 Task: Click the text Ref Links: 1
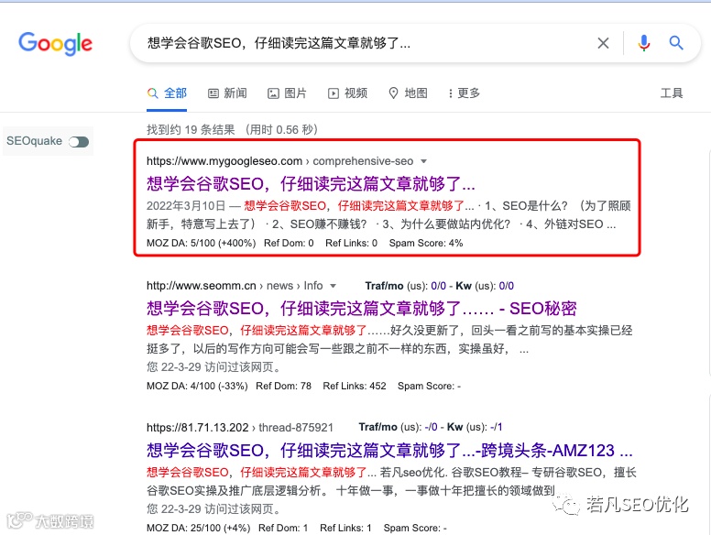point(345,529)
